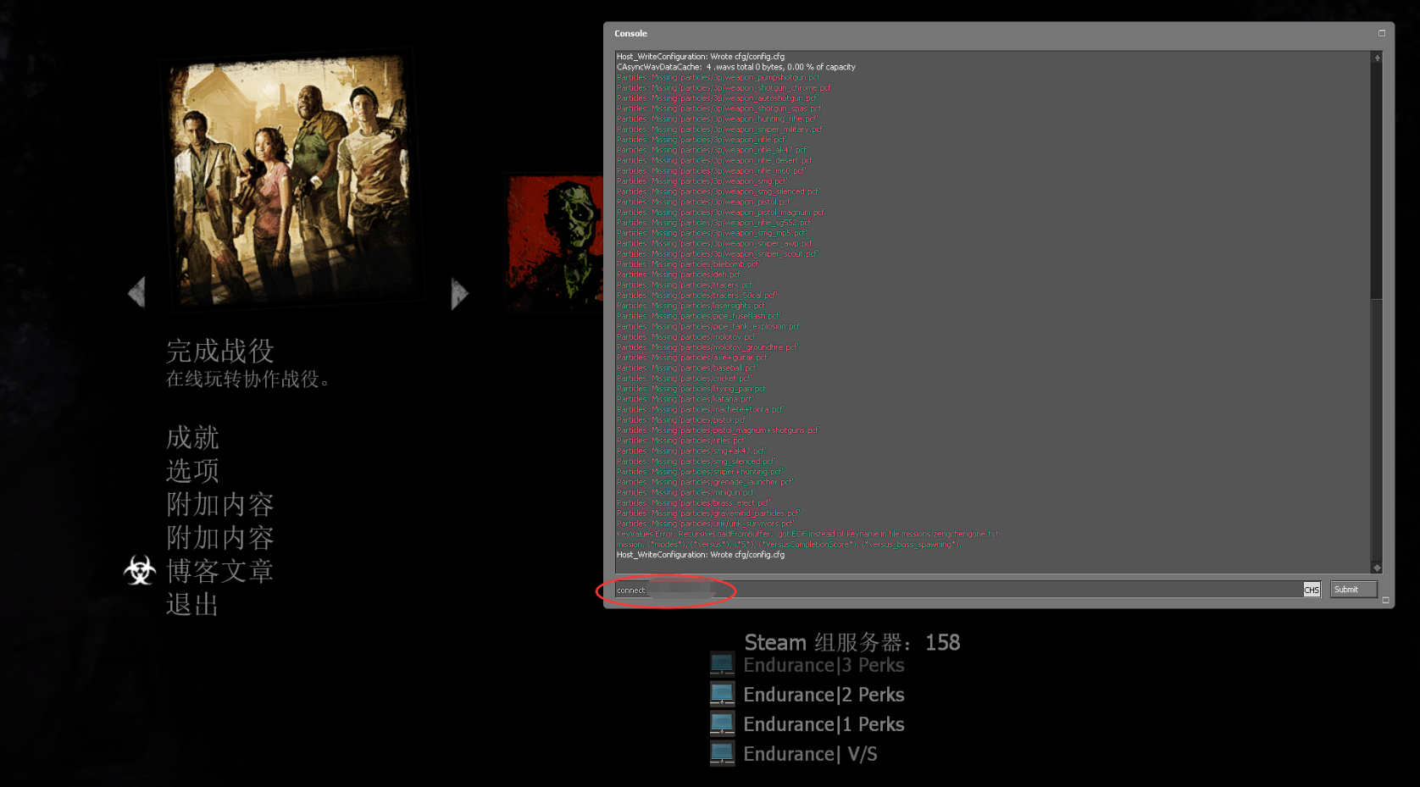The height and width of the screenshot is (787, 1420).
Task: Click computer icon next to Endurance|3 Perks
Action: point(722,664)
